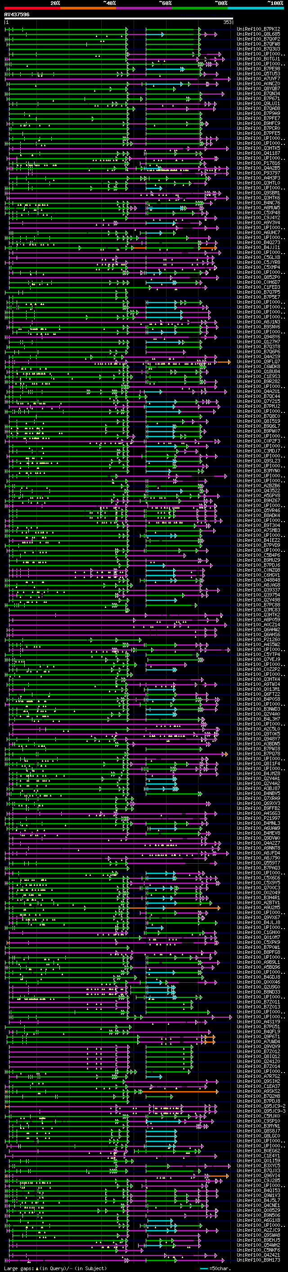Open hit UniRef100_Q5TU53
288x1272 pixels.
[258, 74]
